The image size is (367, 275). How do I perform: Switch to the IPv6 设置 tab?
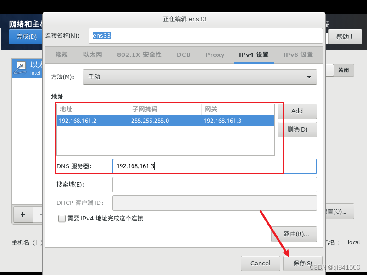pyautogui.click(x=298, y=55)
